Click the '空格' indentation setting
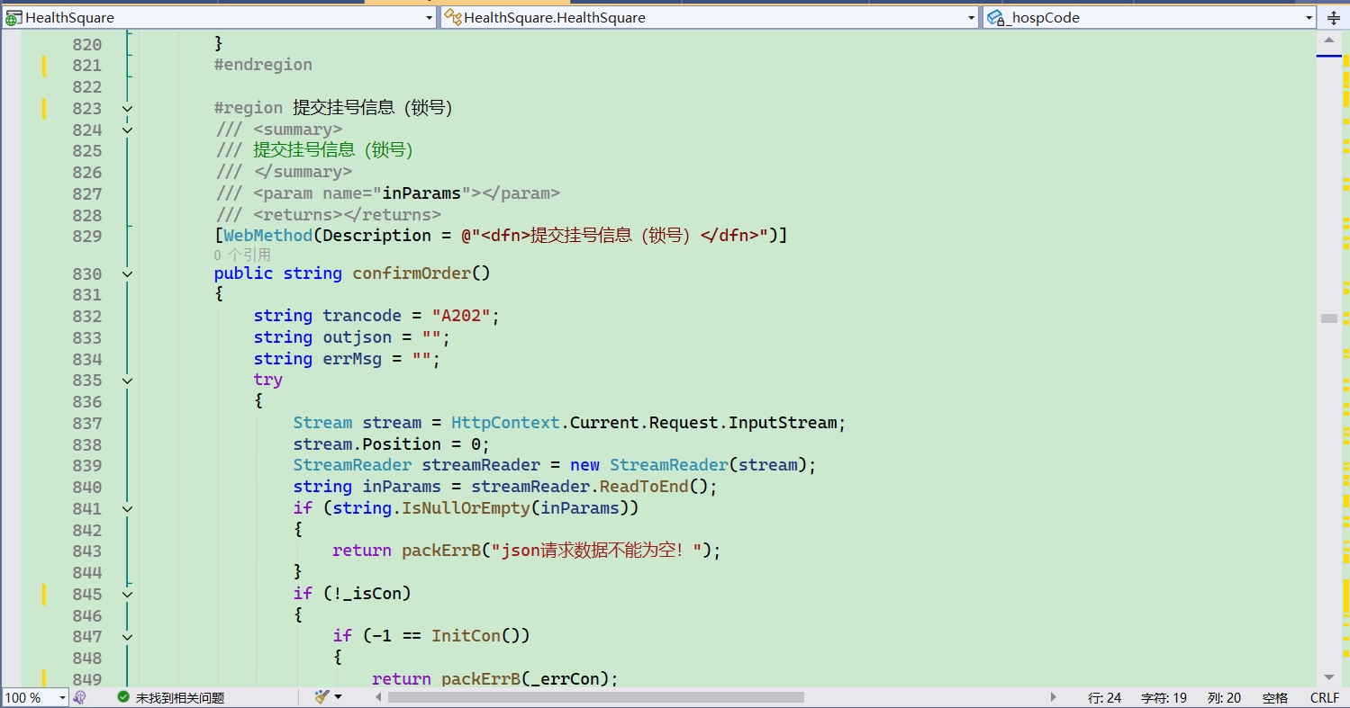Viewport: 1350px width, 708px height. 1275,697
